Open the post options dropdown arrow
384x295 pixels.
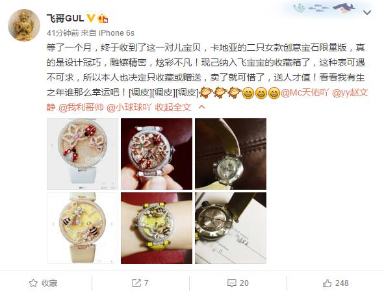click(367, 12)
